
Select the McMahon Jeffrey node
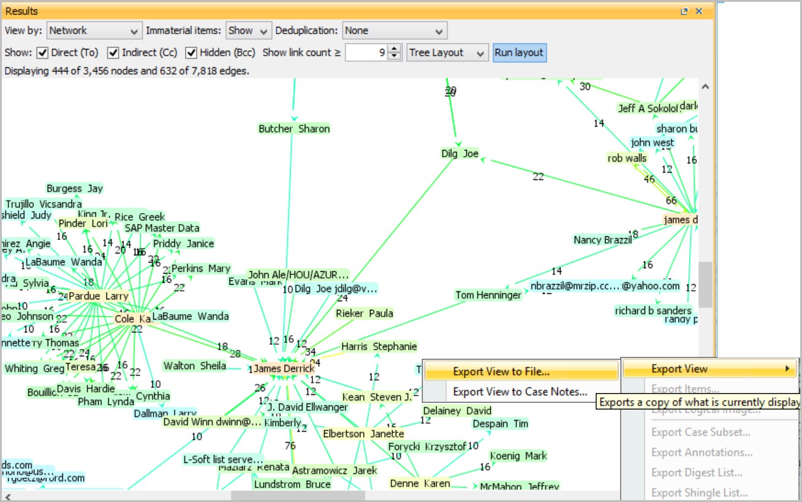click(519, 487)
